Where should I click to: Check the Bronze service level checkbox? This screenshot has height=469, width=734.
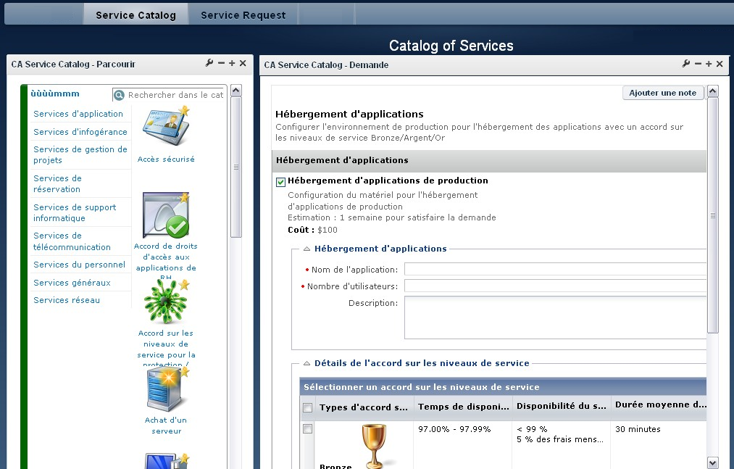click(308, 429)
